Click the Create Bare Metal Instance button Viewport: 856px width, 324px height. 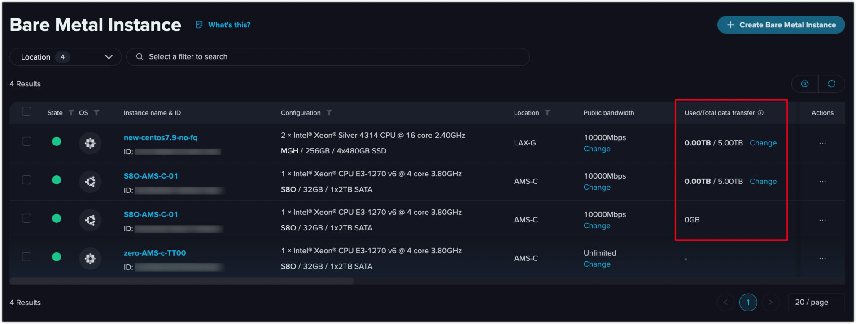(781, 25)
